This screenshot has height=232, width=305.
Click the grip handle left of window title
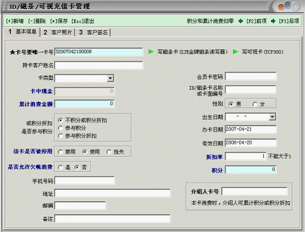4,6
